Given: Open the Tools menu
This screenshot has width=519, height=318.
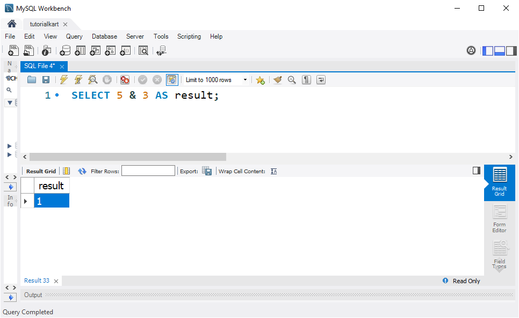Looking at the screenshot, I should pos(161,36).
